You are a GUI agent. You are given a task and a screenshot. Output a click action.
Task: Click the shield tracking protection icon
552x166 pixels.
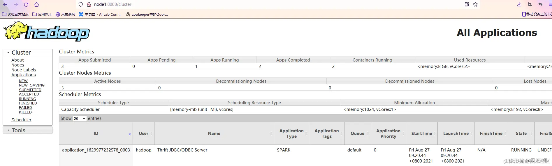pos(81,4)
